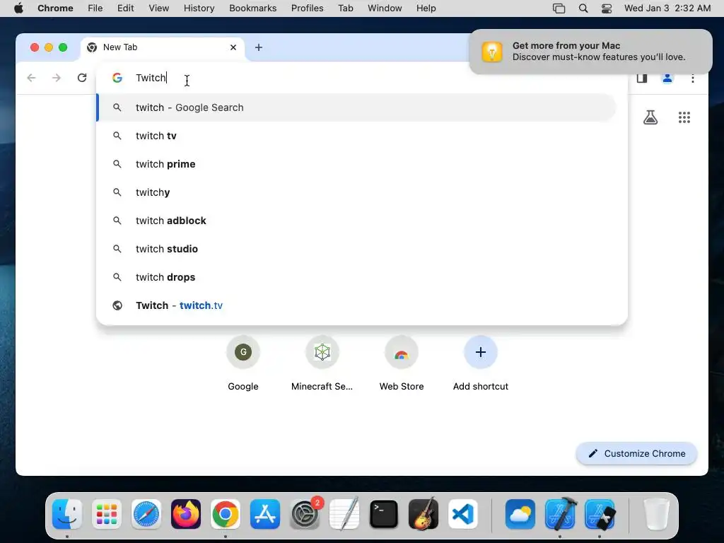Open the Help menu
This screenshot has width=724, height=543.
point(426,8)
